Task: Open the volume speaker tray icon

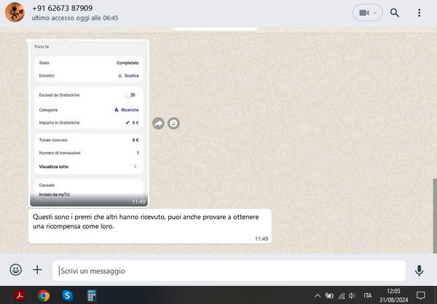Action: [x=352, y=296]
